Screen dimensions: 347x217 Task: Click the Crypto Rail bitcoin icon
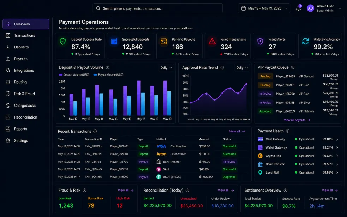(x=260, y=156)
